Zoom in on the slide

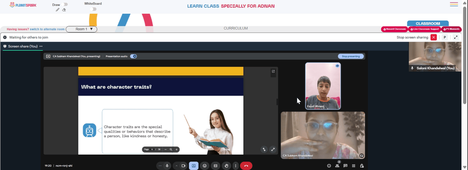click(x=176, y=149)
